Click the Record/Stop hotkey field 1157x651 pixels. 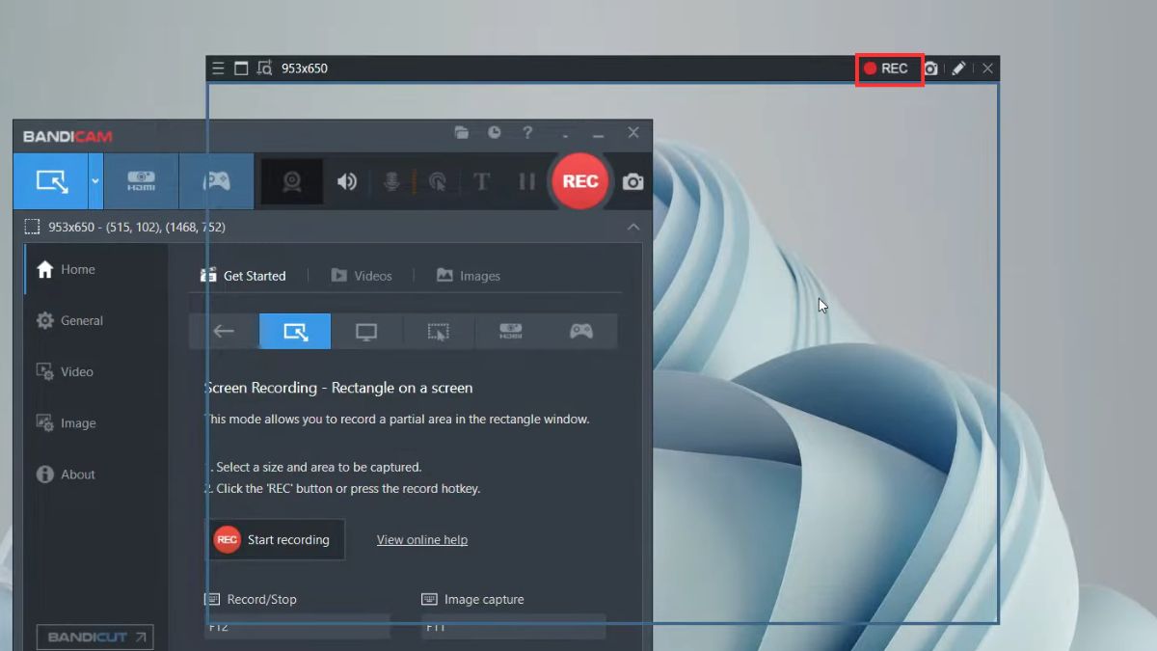[x=297, y=626]
